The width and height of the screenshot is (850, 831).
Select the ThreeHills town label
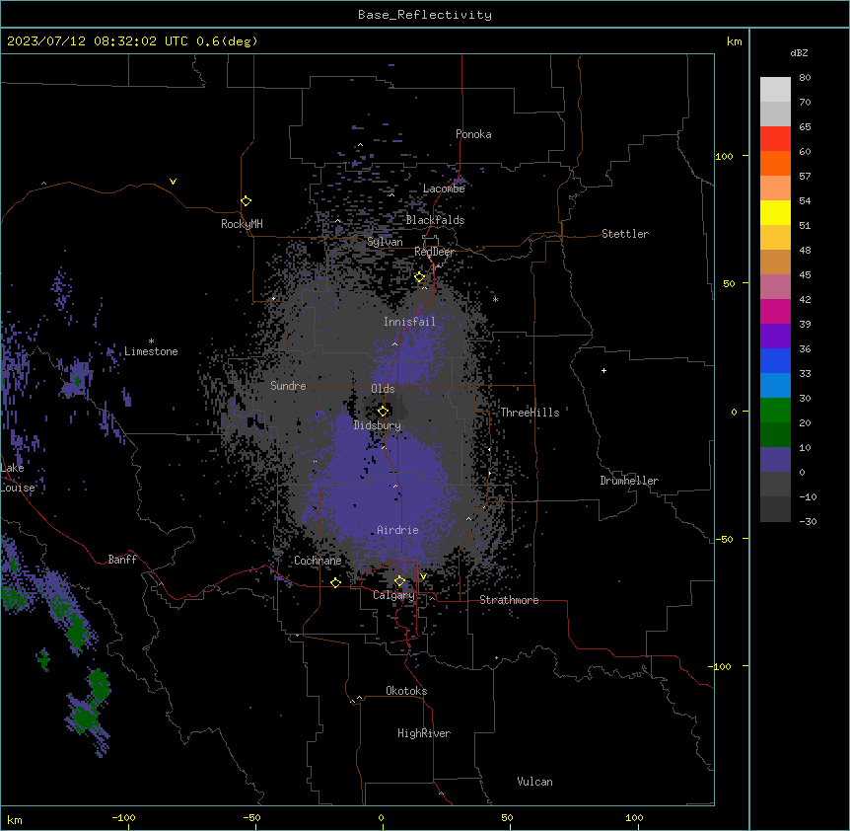coord(530,413)
